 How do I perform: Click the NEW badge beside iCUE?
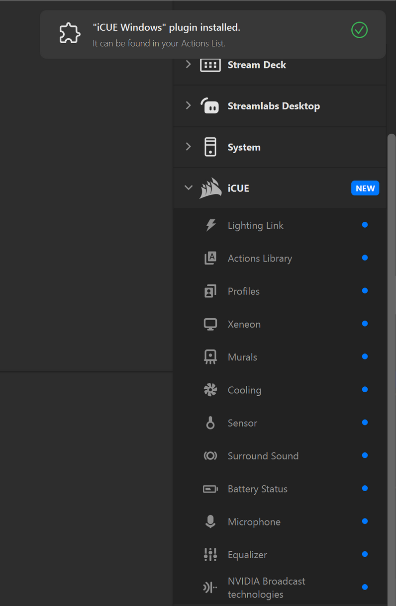point(365,188)
